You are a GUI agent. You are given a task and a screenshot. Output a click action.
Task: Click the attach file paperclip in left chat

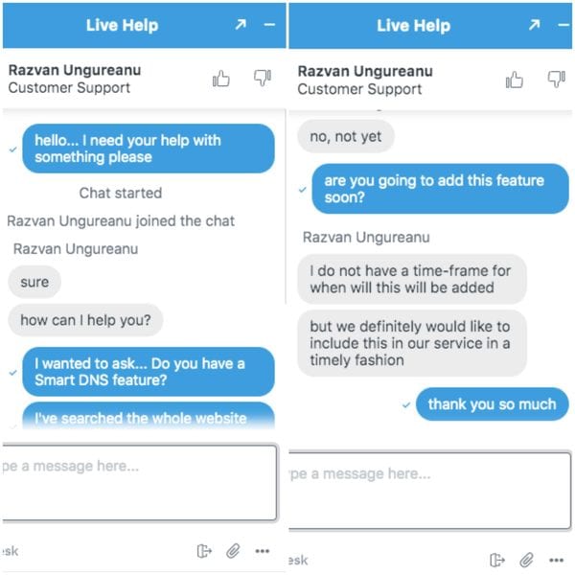pyautogui.click(x=233, y=551)
